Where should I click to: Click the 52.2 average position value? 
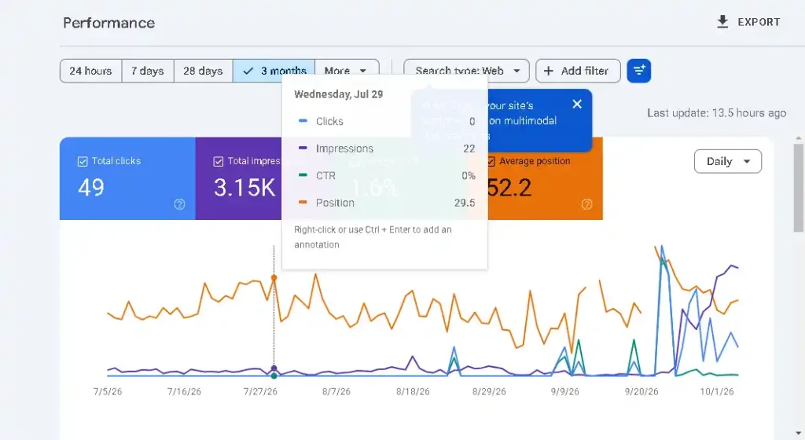point(509,188)
